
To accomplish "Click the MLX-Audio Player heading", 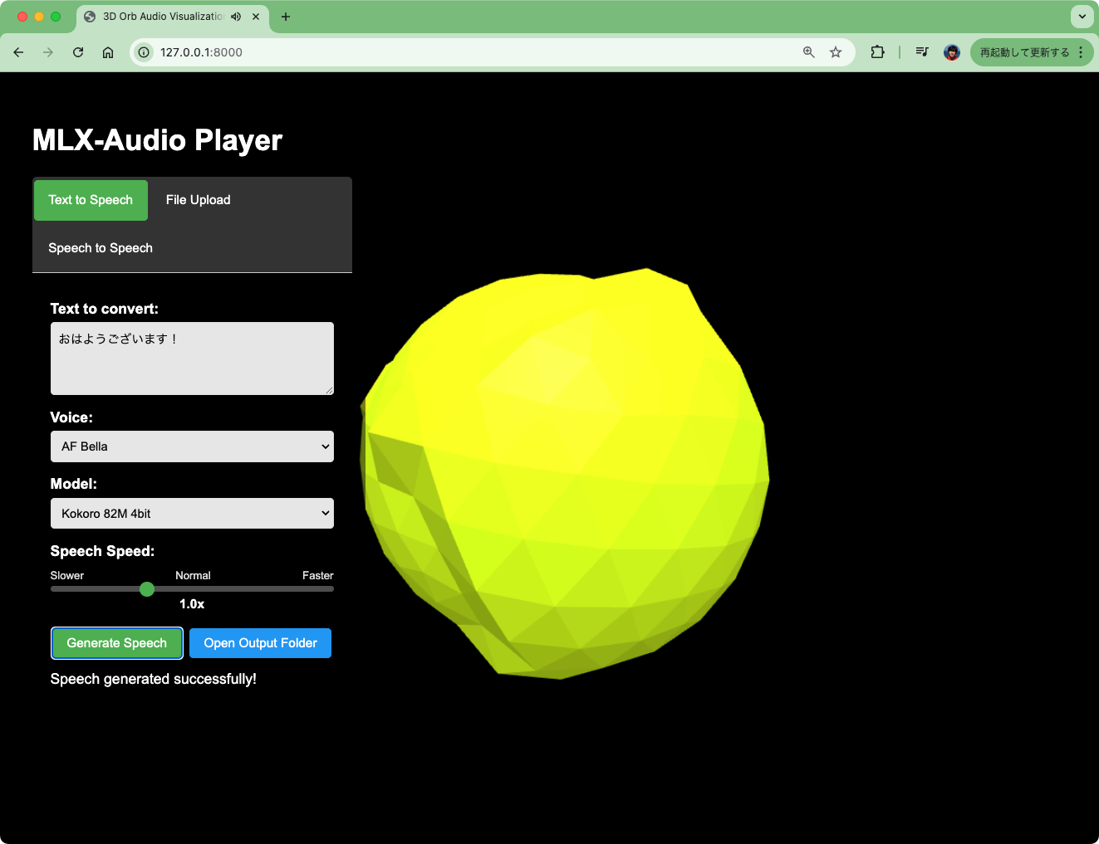I will point(157,140).
